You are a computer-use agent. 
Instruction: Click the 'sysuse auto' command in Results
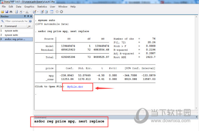(47, 20)
